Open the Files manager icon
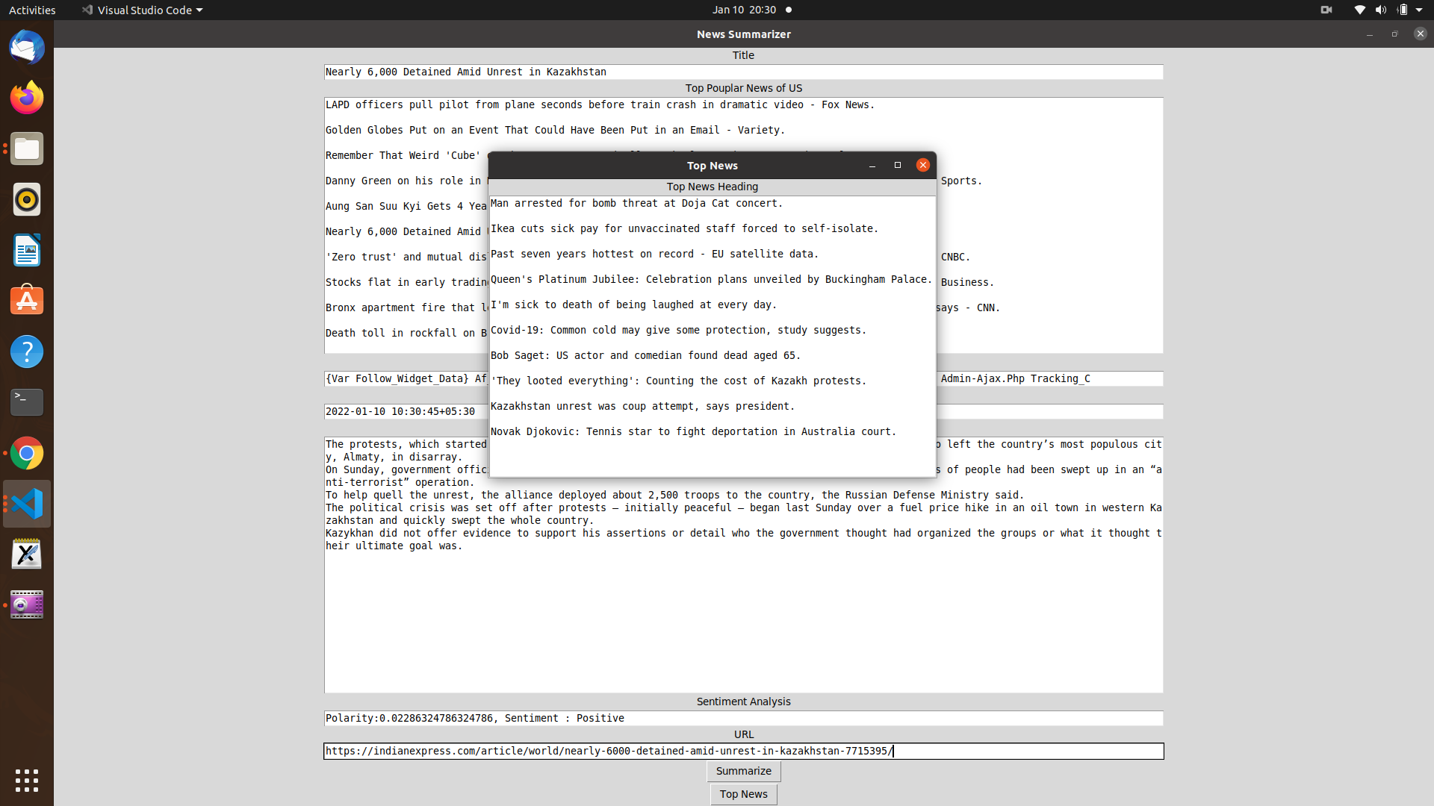The image size is (1434, 806). tap(27, 149)
